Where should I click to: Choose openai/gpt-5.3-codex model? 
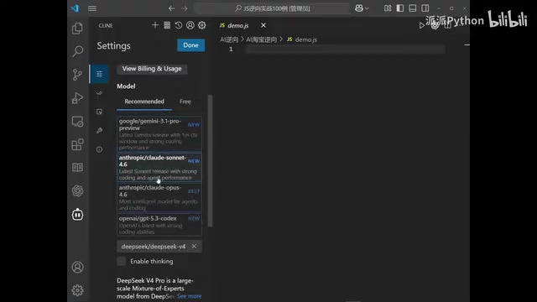(159, 225)
